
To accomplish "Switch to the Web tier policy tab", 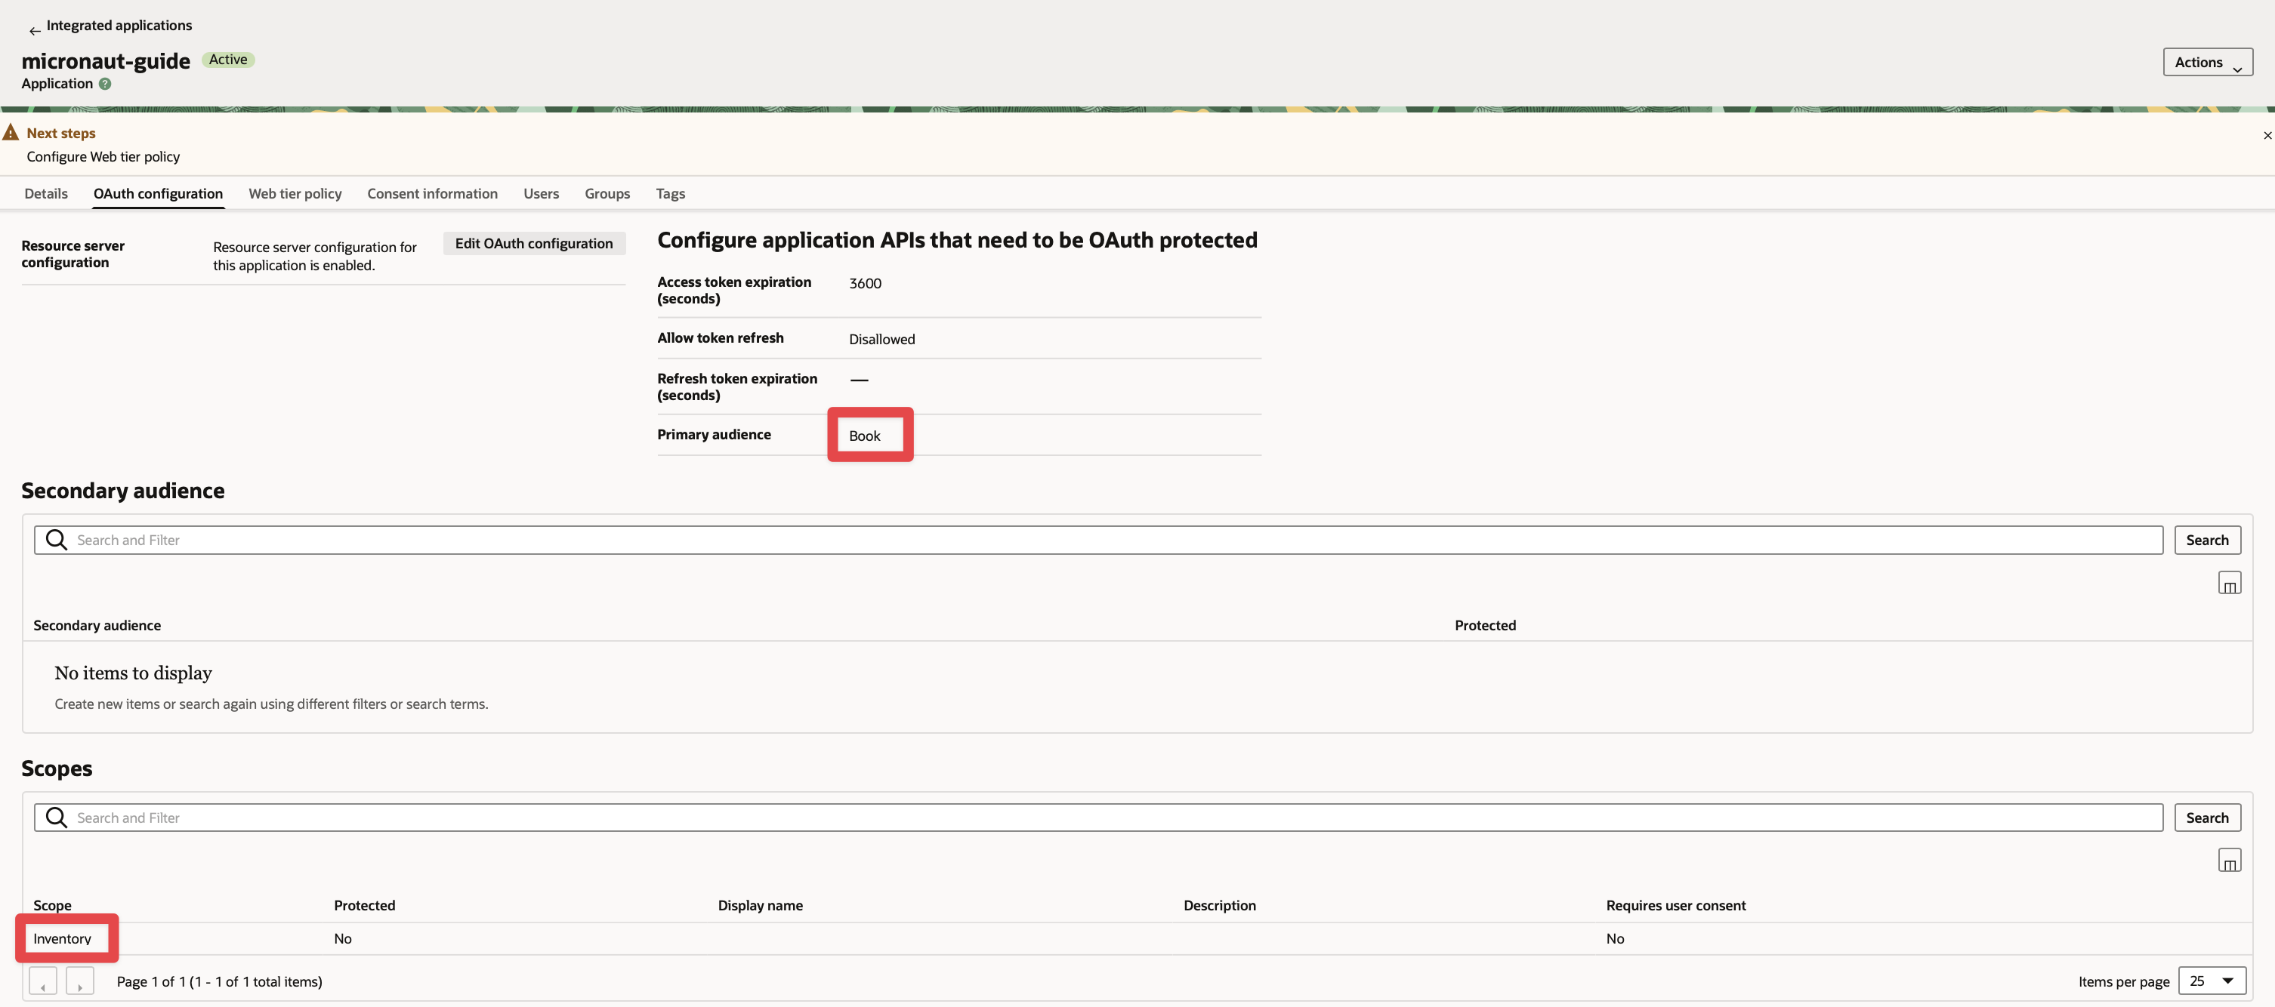I will pyautogui.click(x=295, y=194).
